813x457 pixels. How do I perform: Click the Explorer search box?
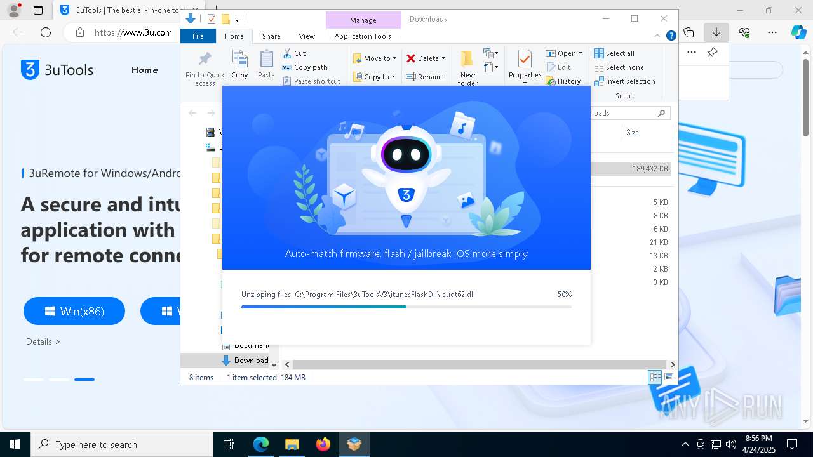(629, 113)
